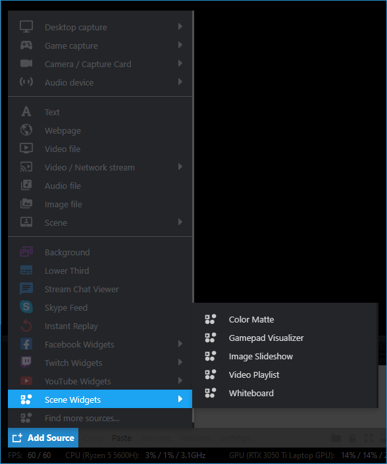Click the Gamepad Visualizer widget icon

[x=211, y=338]
